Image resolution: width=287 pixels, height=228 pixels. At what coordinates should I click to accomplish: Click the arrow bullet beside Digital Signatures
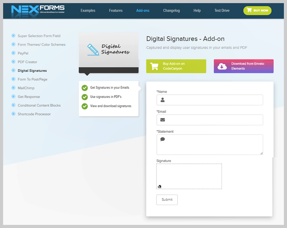[13, 70]
